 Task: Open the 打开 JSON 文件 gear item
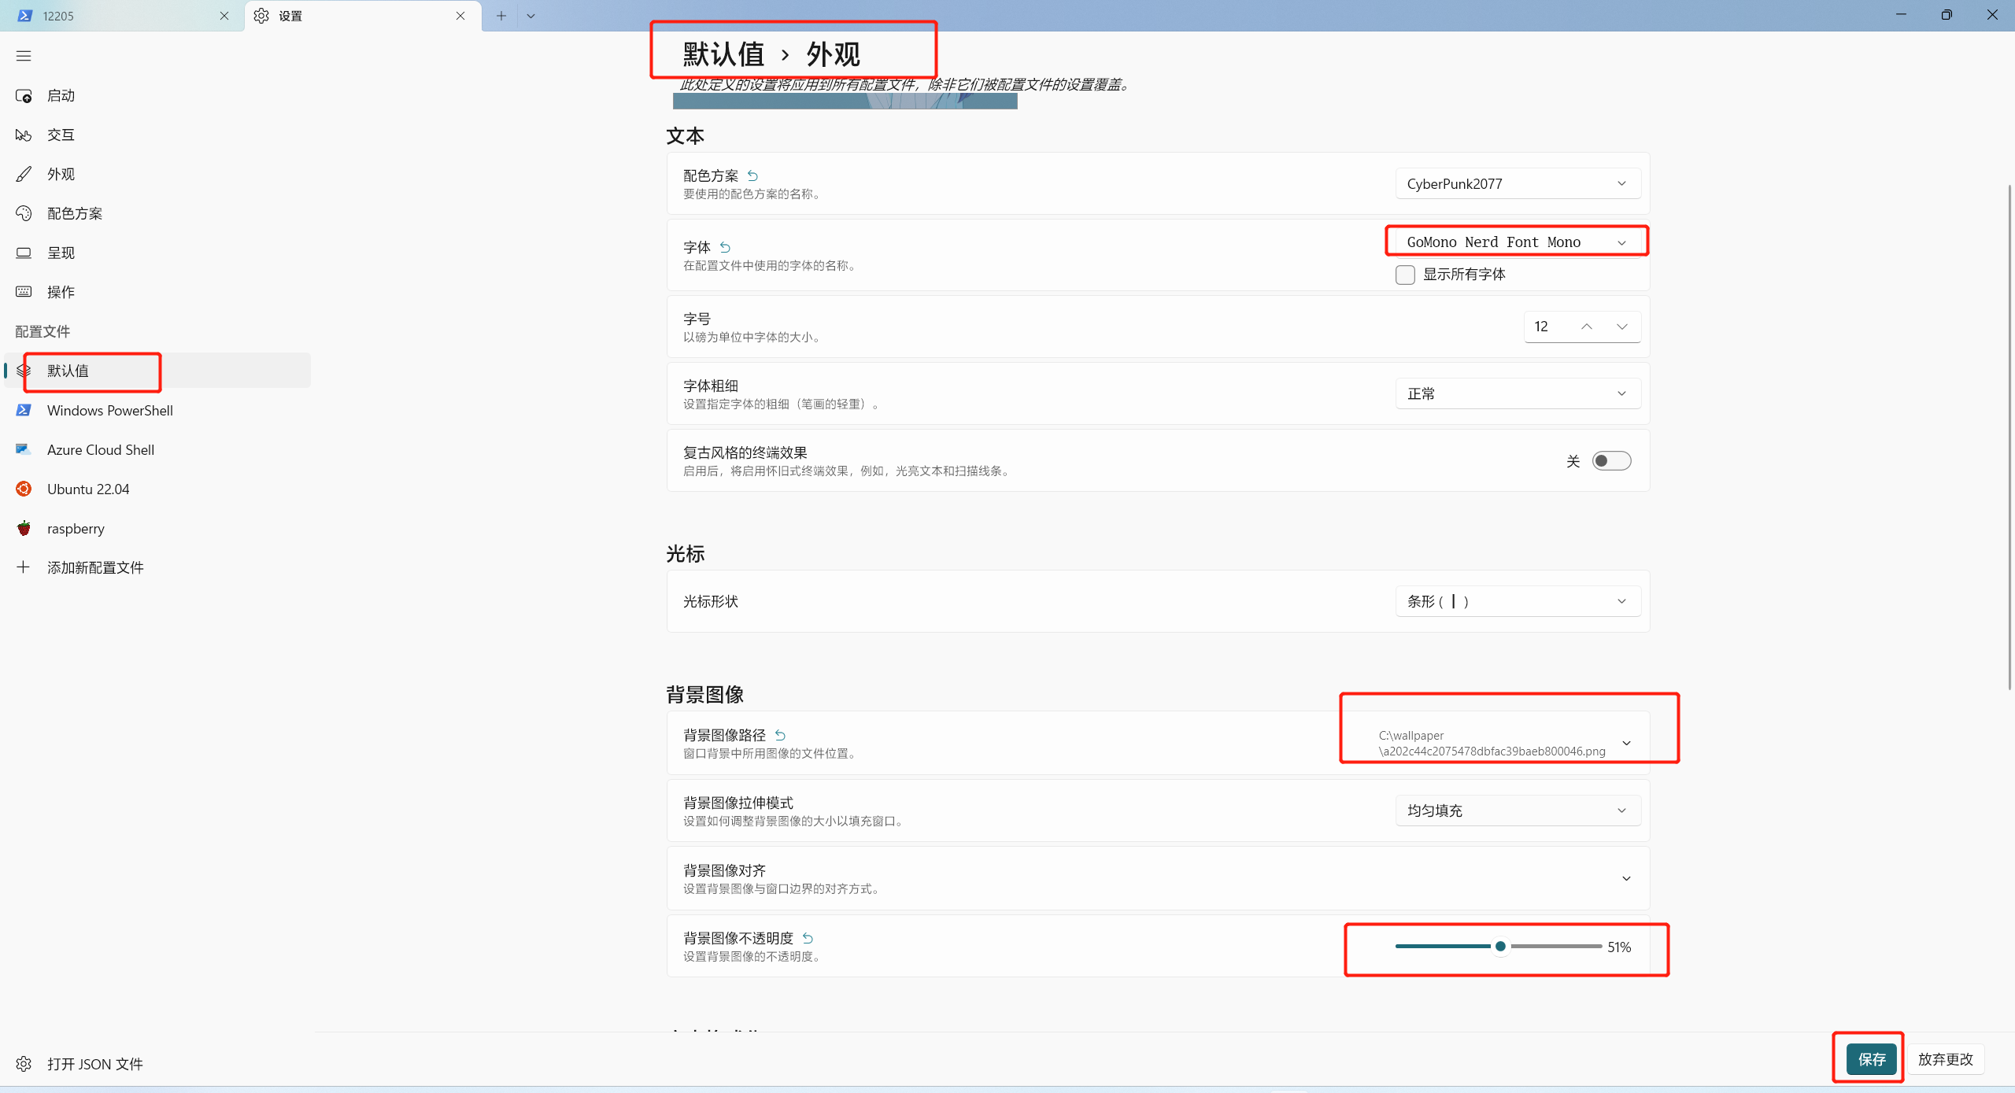pos(94,1064)
